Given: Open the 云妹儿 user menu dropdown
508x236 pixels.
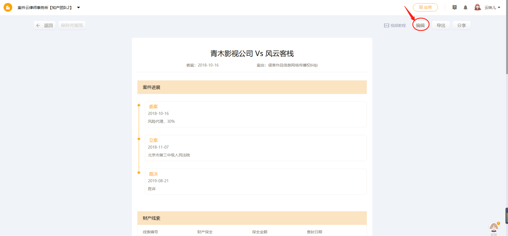Looking at the screenshot, I should click(x=499, y=8).
